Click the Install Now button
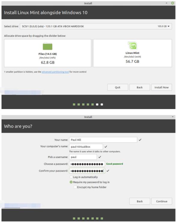This screenshot has height=222, width=176. pyautogui.click(x=162, y=87)
